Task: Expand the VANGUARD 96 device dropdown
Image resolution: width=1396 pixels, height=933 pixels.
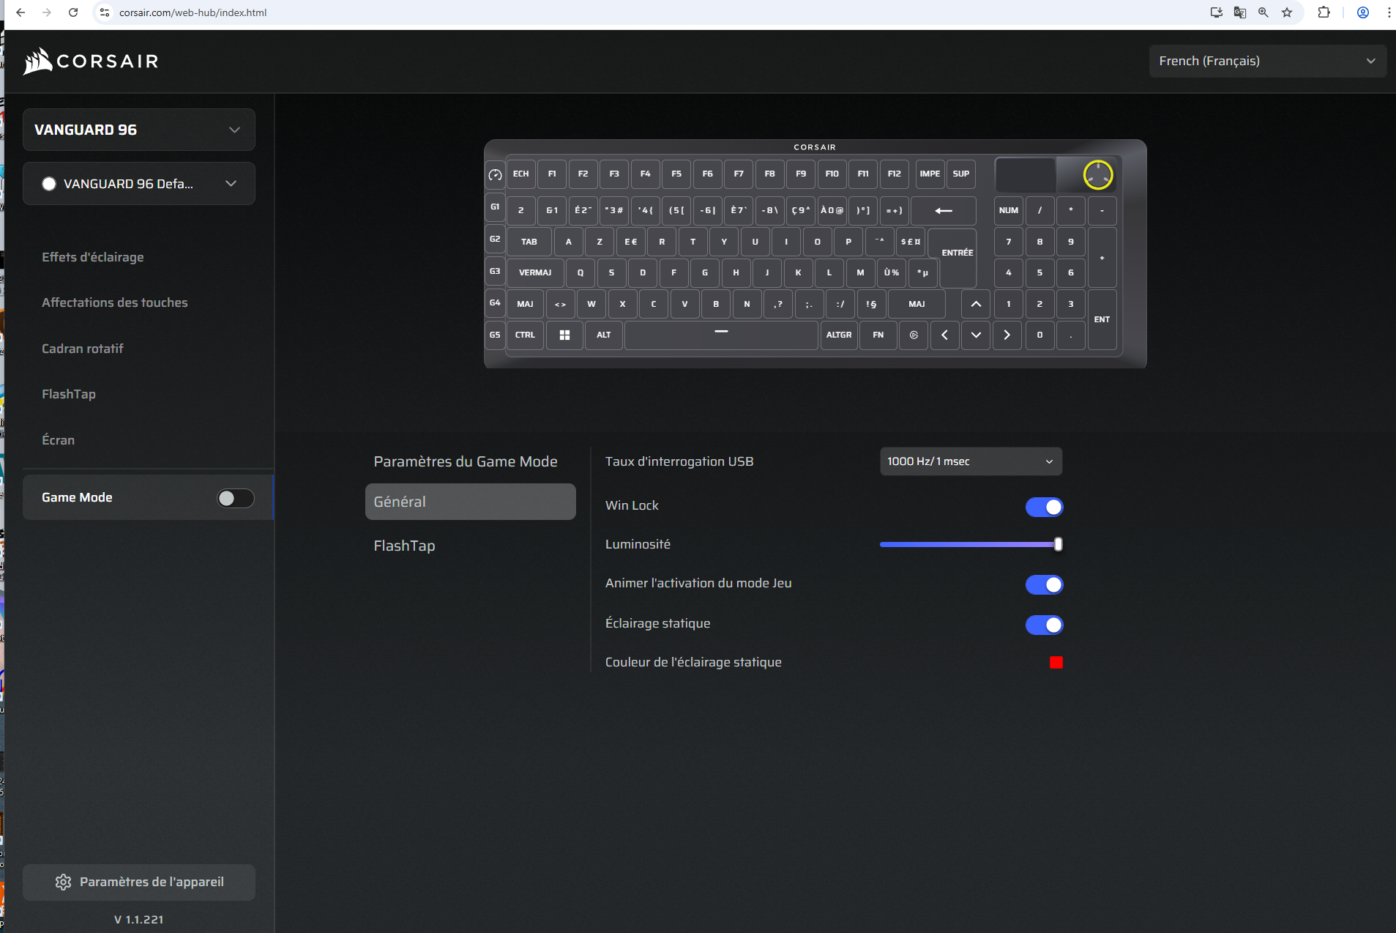Action: coord(139,130)
